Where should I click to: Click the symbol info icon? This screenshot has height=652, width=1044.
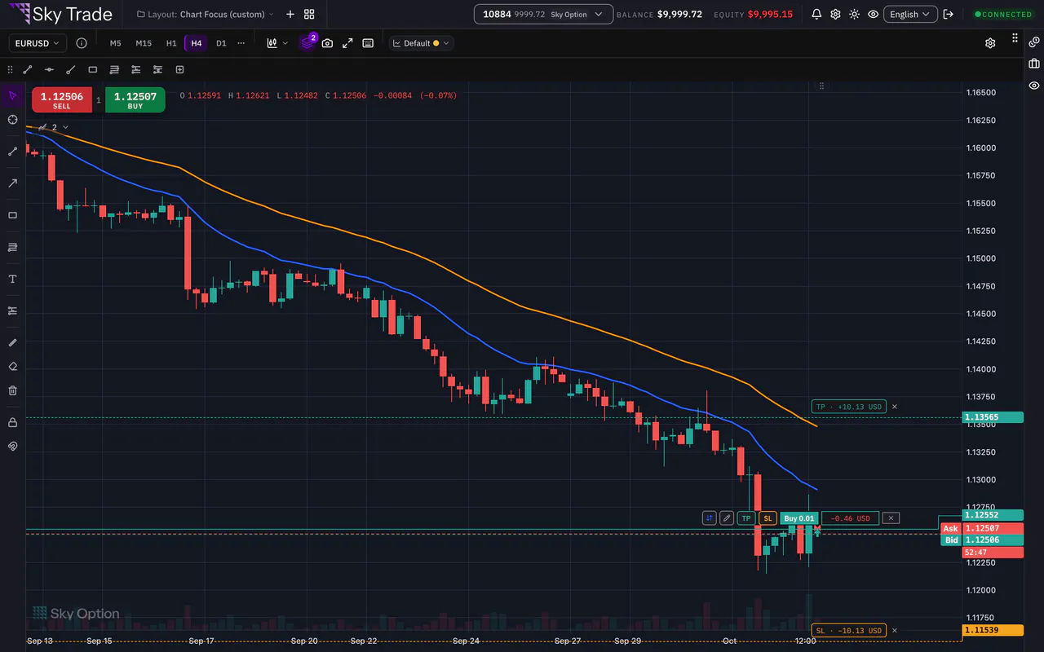tap(81, 43)
